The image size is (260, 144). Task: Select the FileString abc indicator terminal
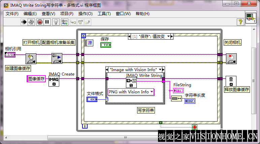pos(178,91)
